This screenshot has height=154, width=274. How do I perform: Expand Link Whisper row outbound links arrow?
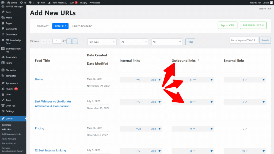click(212, 102)
